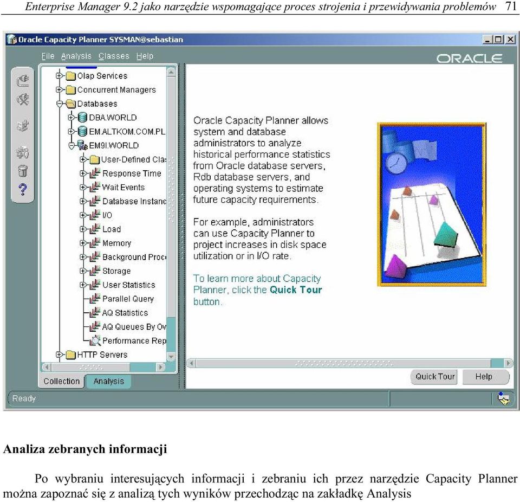
Task: Click the tree vertical scrollbar down arrow
Action: coord(171,357)
